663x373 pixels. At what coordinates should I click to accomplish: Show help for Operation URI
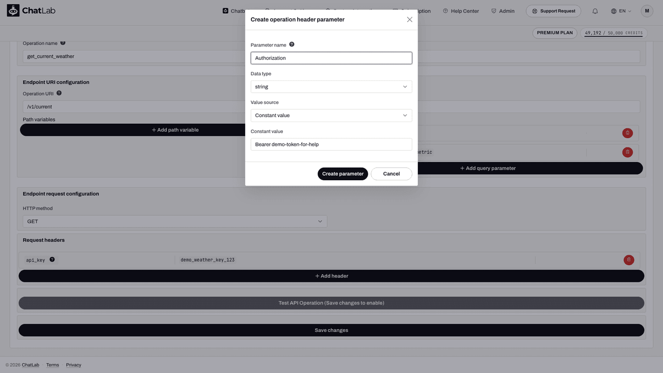click(x=59, y=93)
